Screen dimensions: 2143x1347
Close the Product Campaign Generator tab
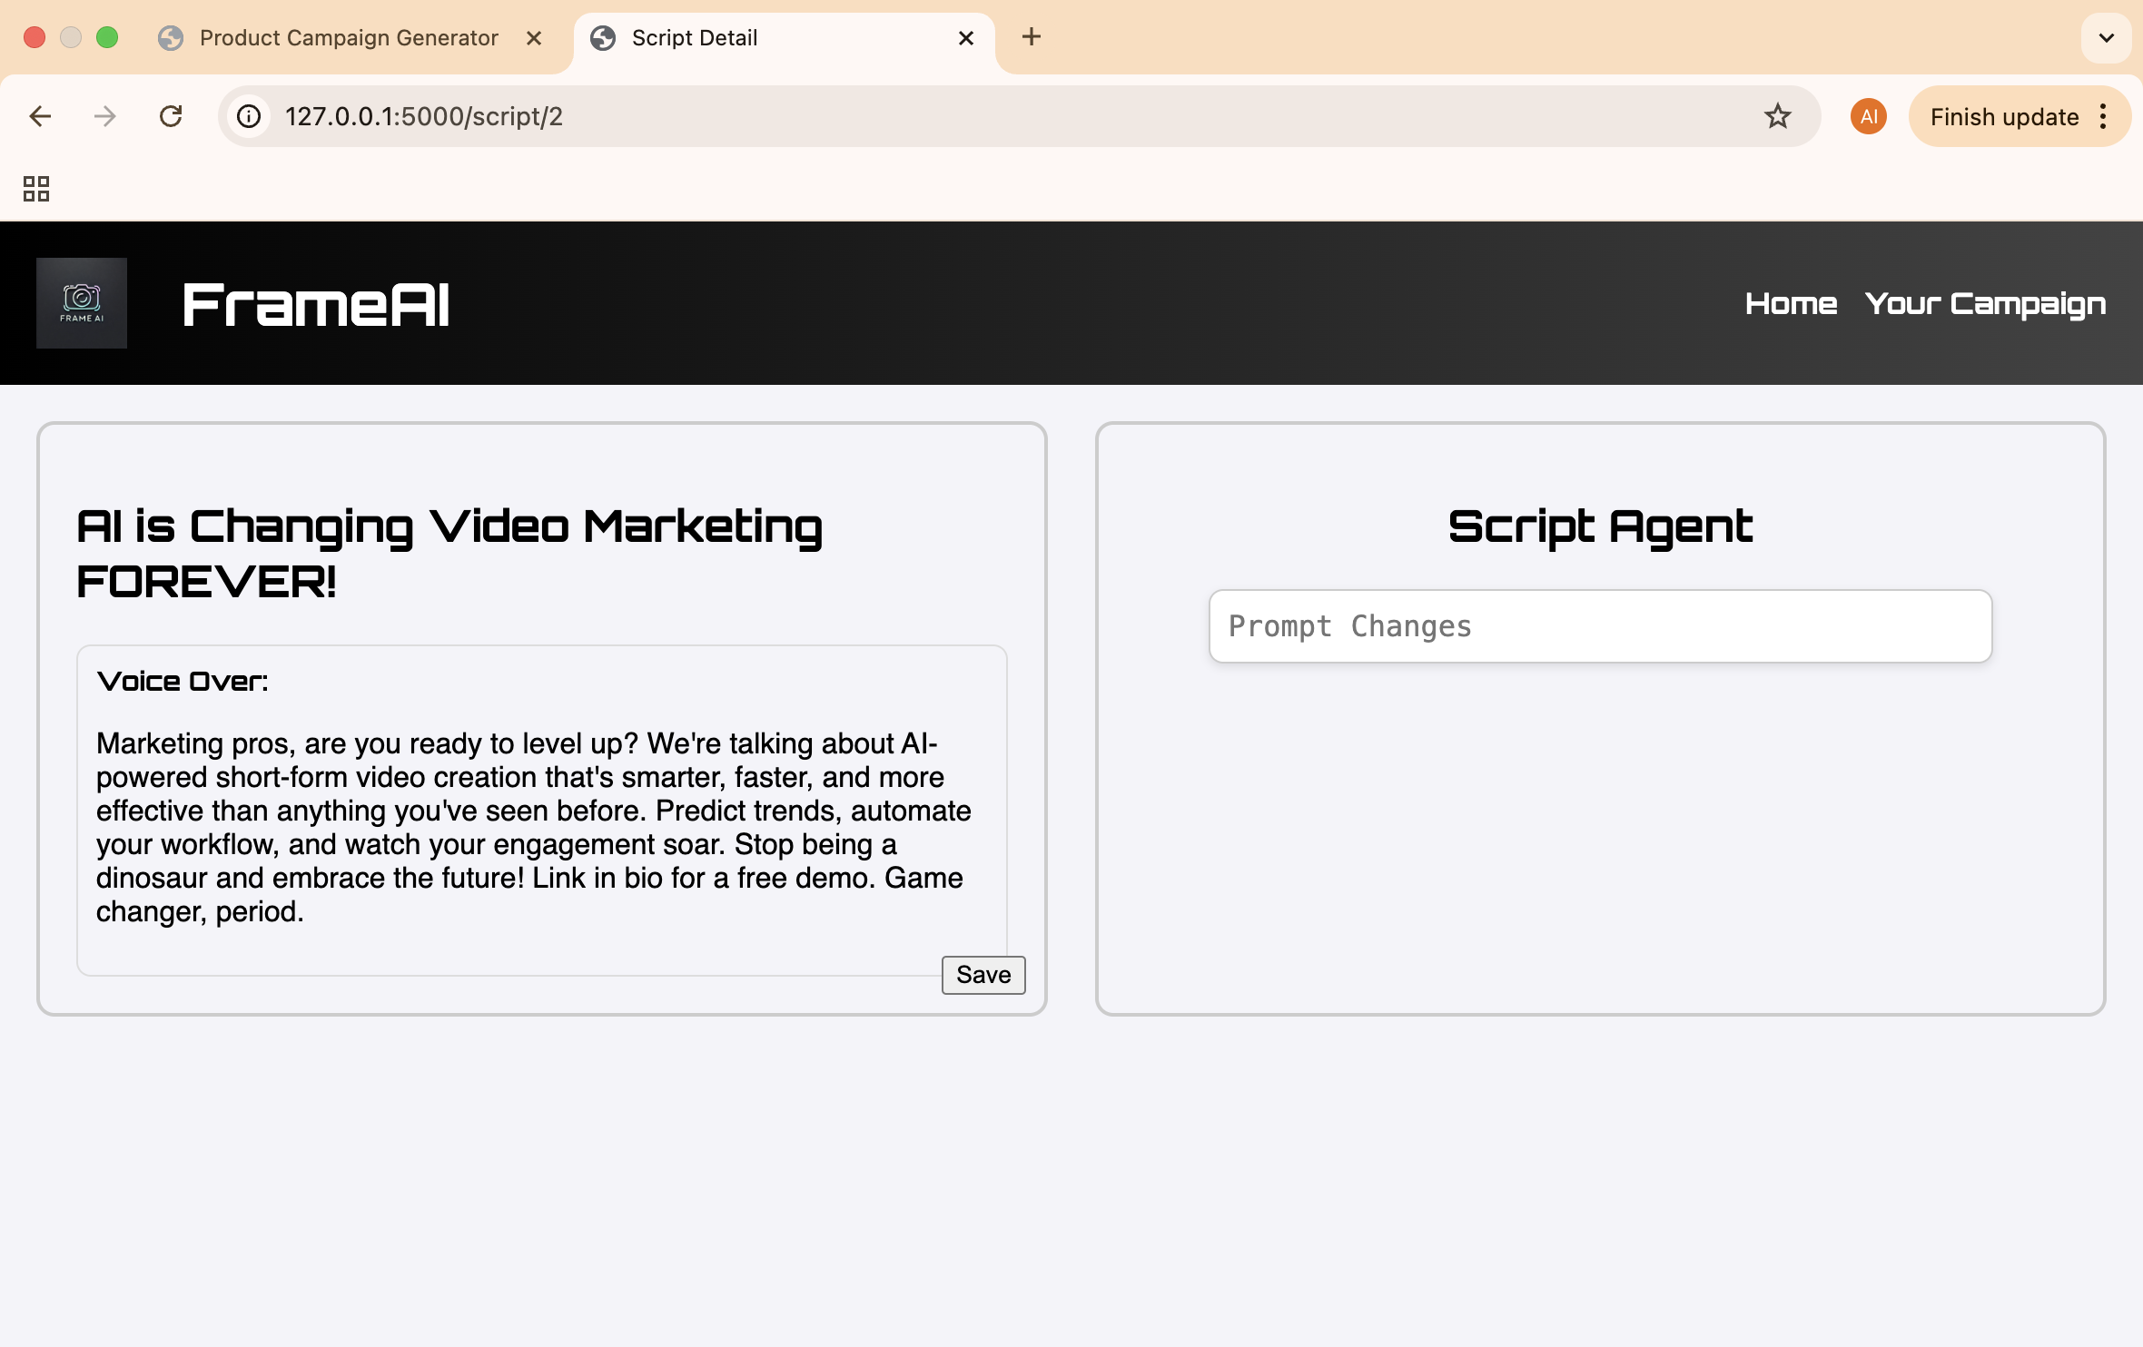[534, 38]
